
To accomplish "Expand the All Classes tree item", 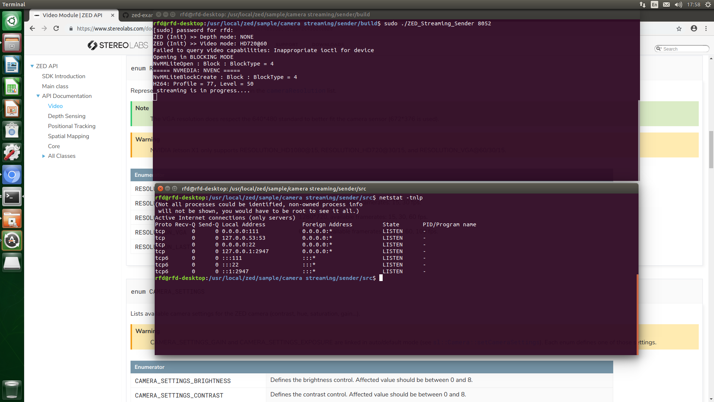I will click(44, 156).
